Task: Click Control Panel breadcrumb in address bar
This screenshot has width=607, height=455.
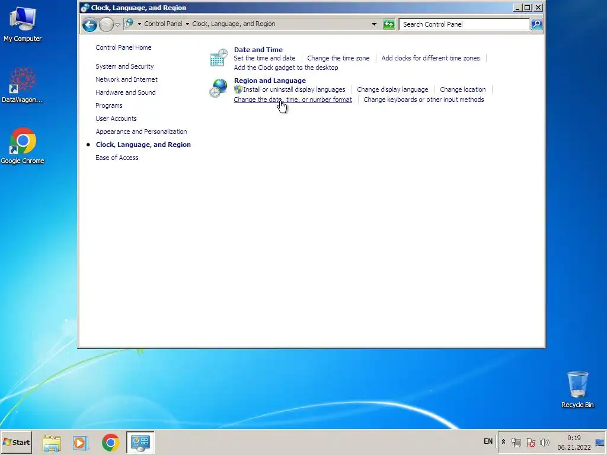Action: click(x=163, y=24)
